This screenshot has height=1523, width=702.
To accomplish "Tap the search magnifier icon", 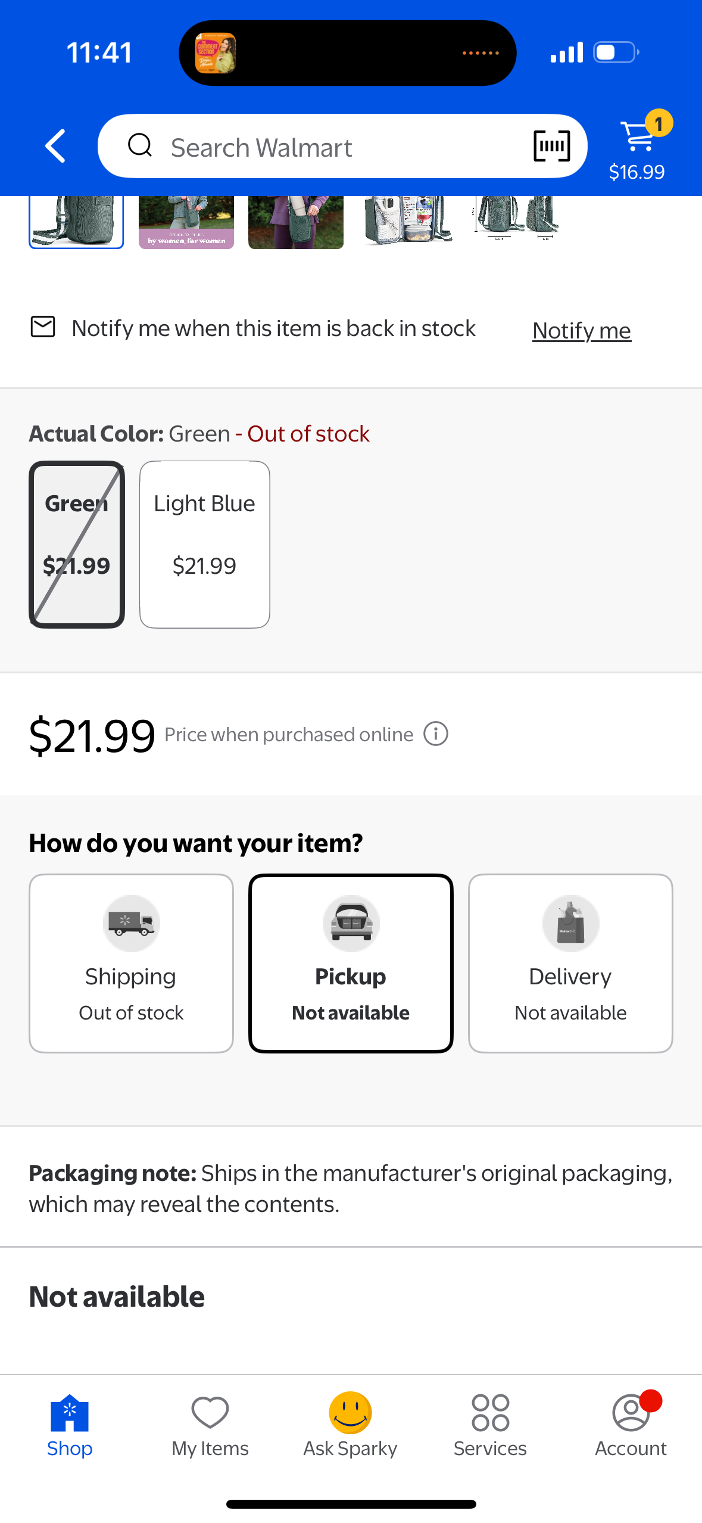I will point(141,145).
